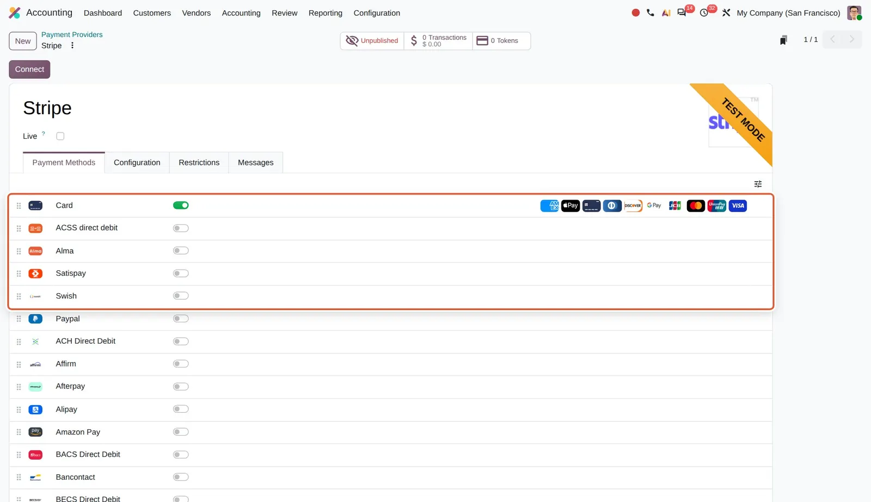This screenshot has width=871, height=502.
Task: Click the user avatar picture
Action: [x=854, y=13]
